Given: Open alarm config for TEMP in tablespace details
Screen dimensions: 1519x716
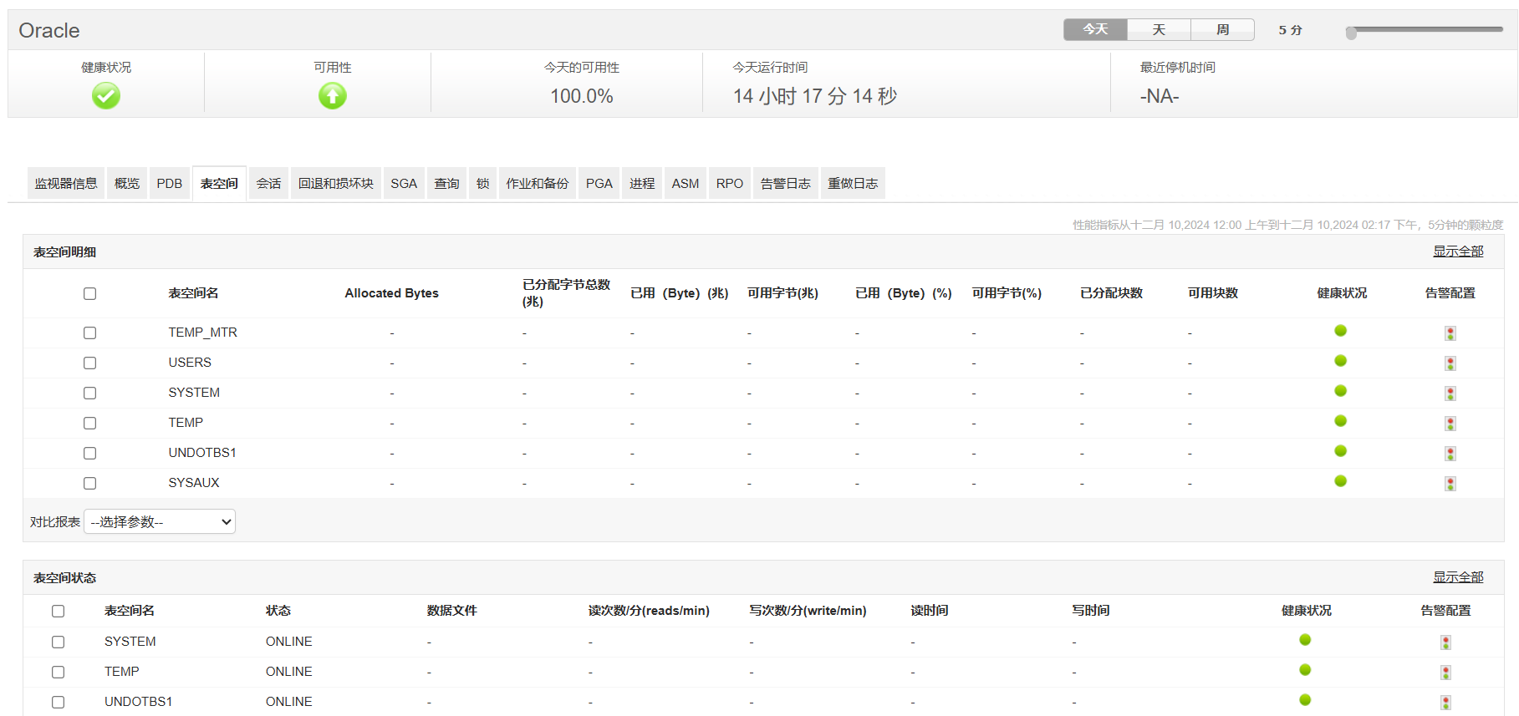Looking at the screenshot, I should pos(1450,424).
